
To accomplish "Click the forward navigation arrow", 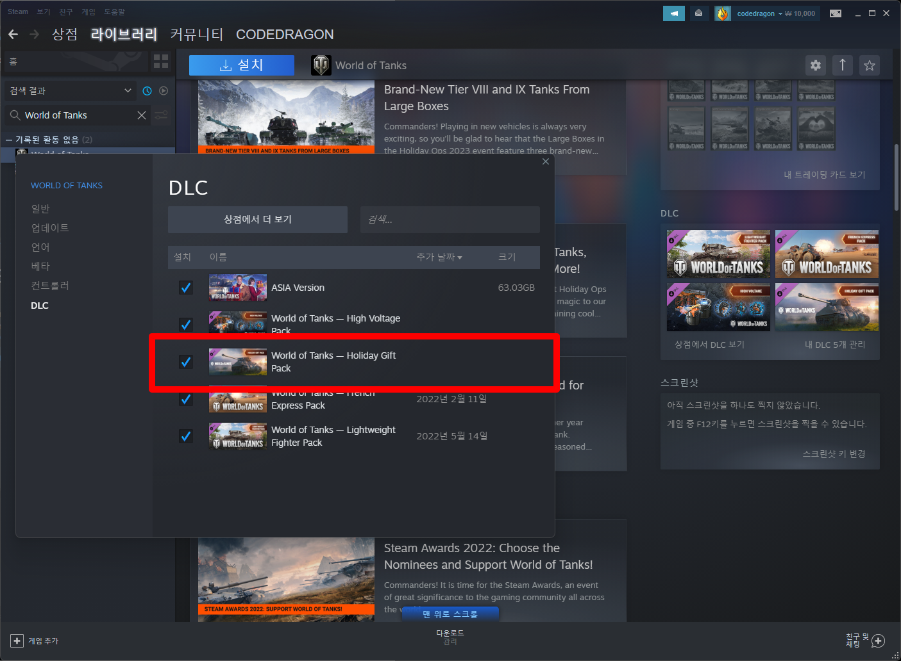I will point(35,35).
